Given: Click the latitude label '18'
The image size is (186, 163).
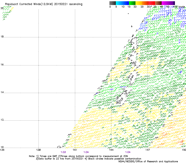Looking at the screenshot, I should tap(2, 37).
